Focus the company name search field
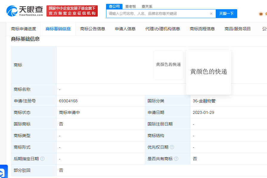This screenshot has width=267, height=178. tap(158, 14)
